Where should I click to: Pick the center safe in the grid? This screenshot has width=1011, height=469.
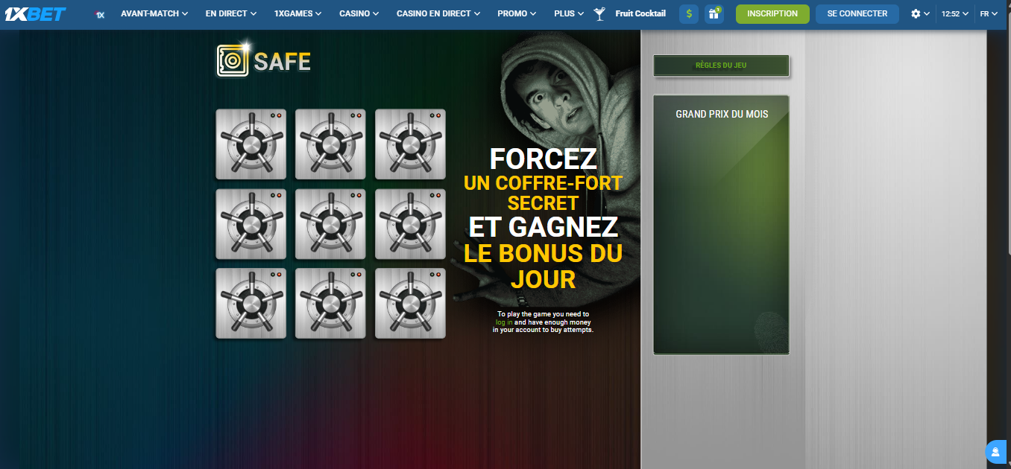click(330, 224)
